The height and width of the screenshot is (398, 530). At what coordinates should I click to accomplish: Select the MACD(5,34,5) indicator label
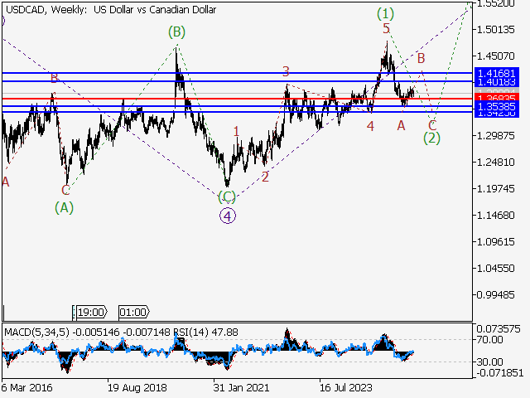pos(36,332)
